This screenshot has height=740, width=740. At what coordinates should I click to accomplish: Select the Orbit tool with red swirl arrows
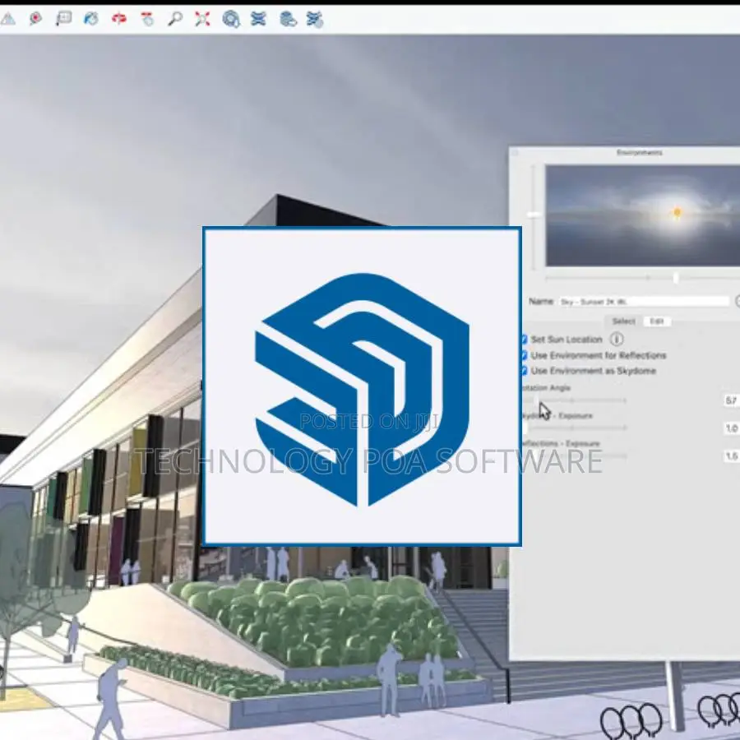tap(119, 19)
